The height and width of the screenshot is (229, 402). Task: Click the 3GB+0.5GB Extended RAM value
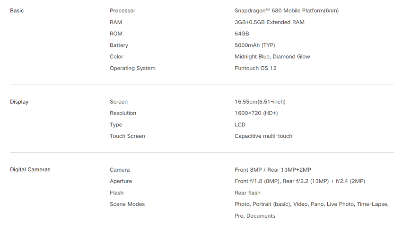click(x=270, y=22)
